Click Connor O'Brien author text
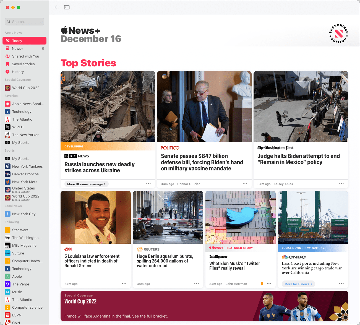 click(x=189, y=184)
